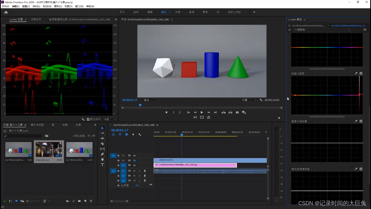Open the 8 位 bit depth dropdown
The height and width of the screenshot is (209, 371).
point(110,119)
